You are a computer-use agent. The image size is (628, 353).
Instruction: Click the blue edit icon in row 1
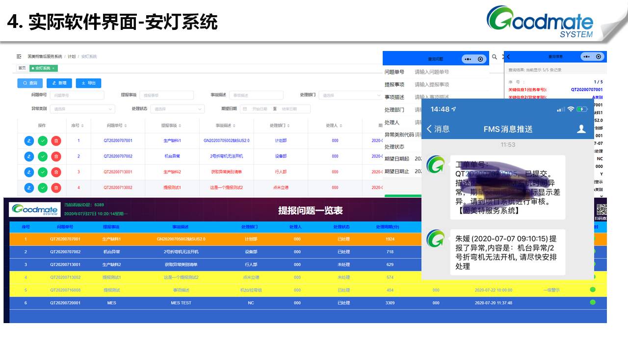29,141
